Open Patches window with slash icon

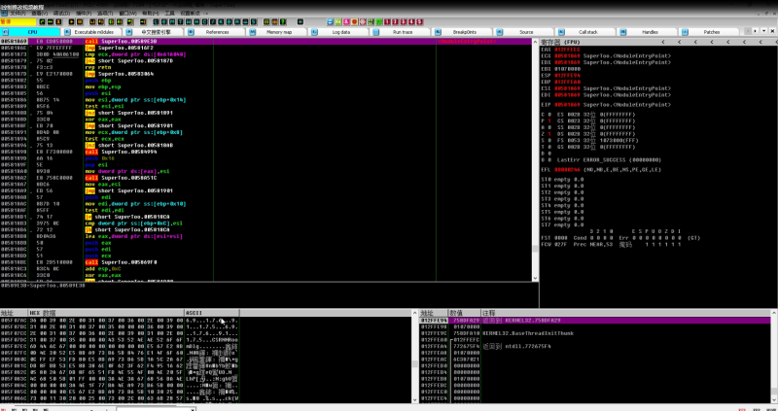pyautogui.click(x=213, y=21)
